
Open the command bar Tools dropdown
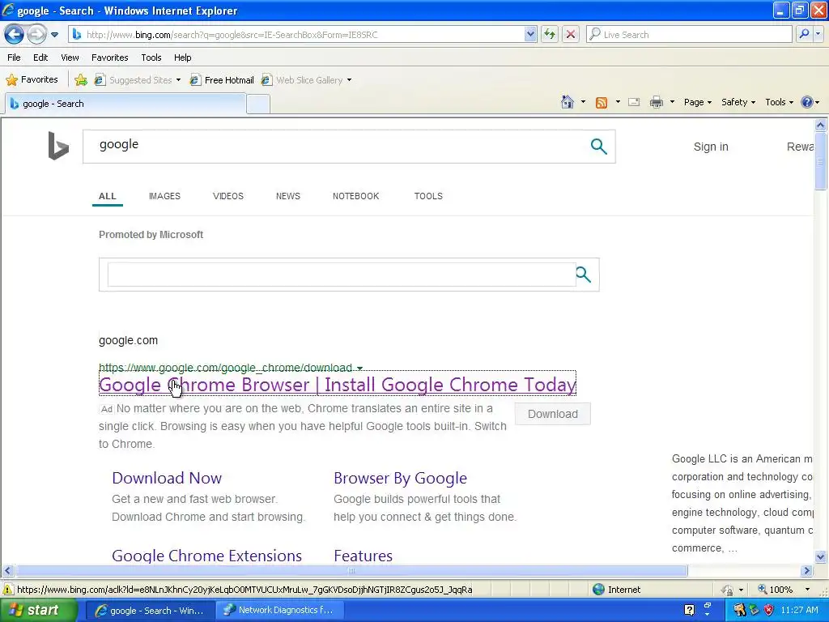coord(779,102)
